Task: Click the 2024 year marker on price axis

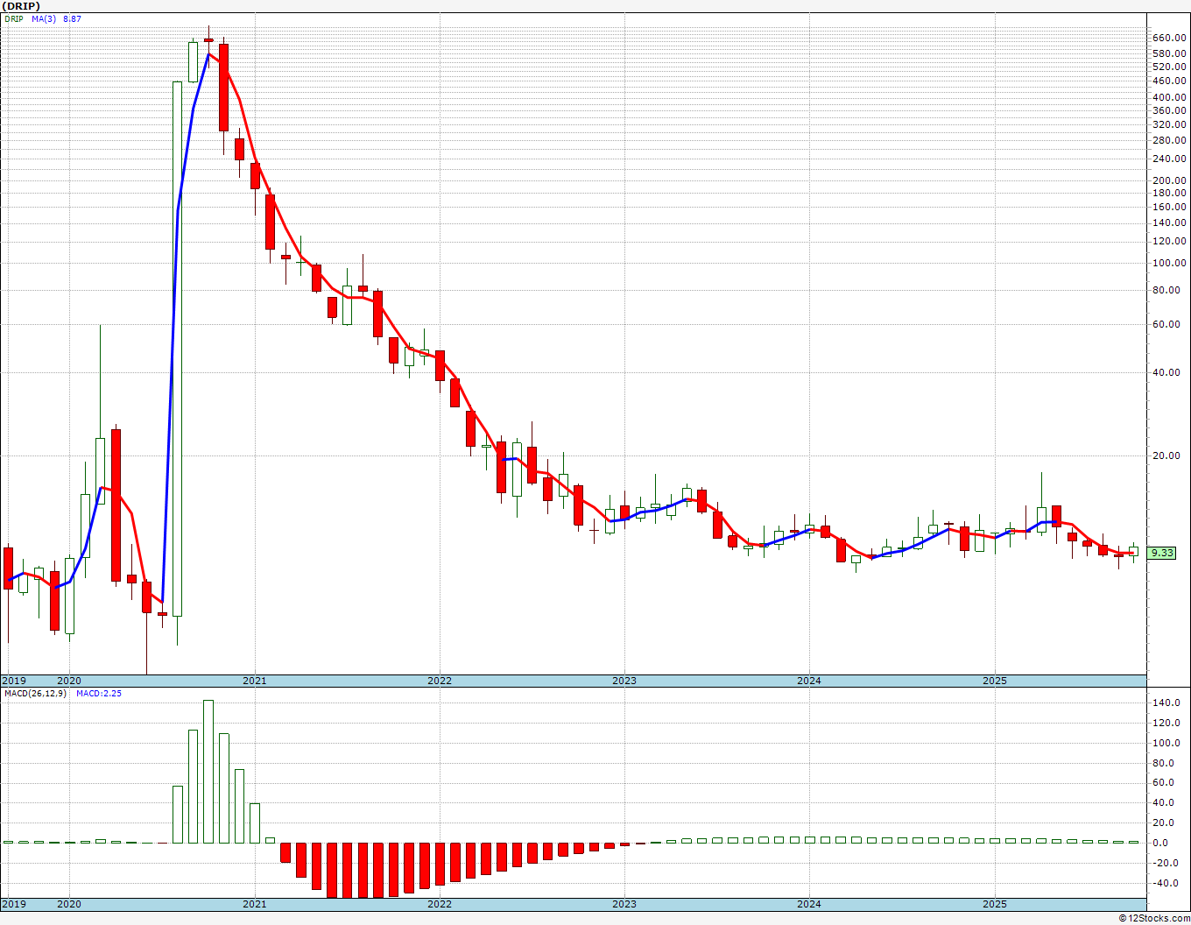Action: click(x=809, y=681)
